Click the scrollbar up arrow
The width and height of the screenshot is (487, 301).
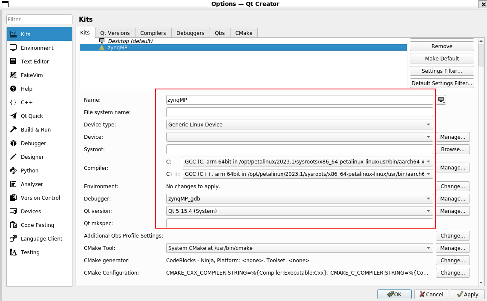point(481,41)
